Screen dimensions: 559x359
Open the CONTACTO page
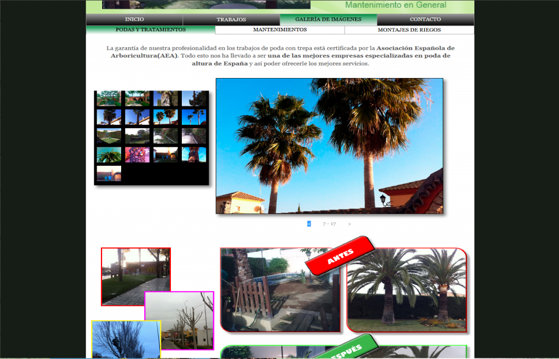pos(425,20)
